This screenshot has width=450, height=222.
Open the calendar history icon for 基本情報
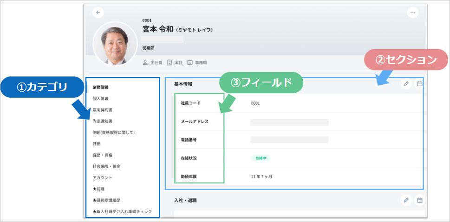point(419,84)
